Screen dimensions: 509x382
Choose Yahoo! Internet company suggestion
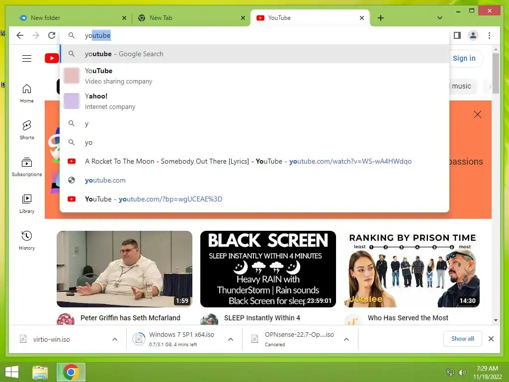coord(254,101)
